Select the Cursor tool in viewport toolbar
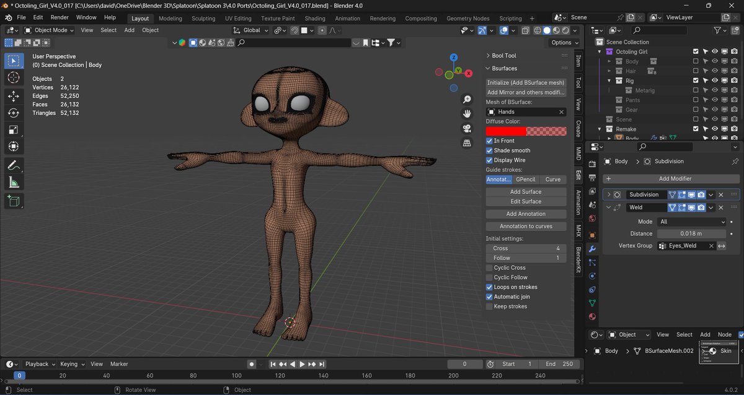 [x=14, y=77]
